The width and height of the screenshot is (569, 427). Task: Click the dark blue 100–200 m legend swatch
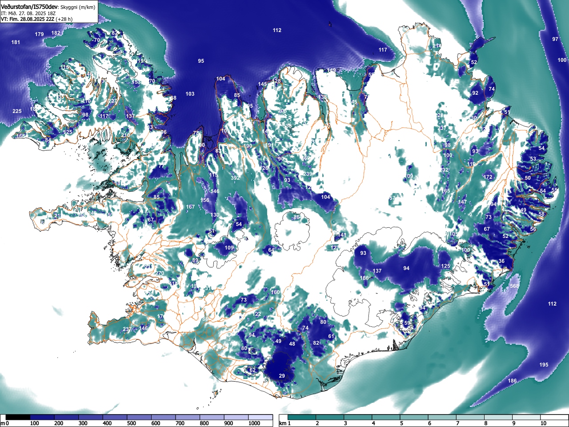pyautogui.click(x=42, y=417)
